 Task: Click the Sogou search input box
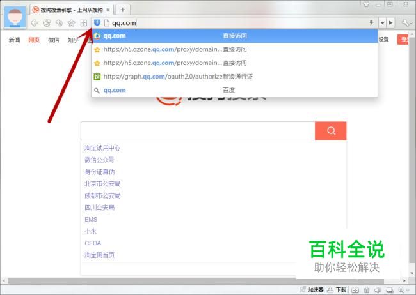(x=198, y=131)
